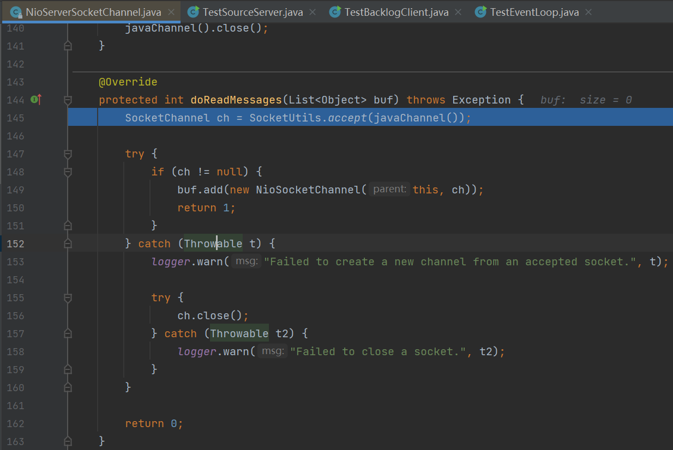Click the TestBacklogClient.java tab's class icon

[335, 12]
